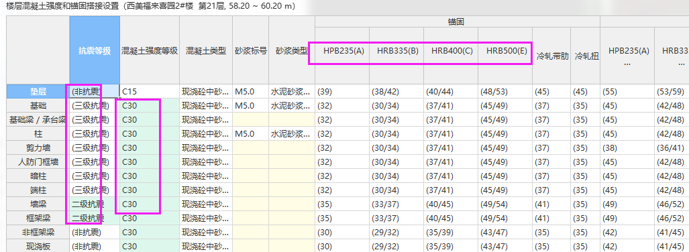The image size is (689, 252).
Task: Click the (38/42) cell in 垫层 row
Action: click(x=396, y=92)
